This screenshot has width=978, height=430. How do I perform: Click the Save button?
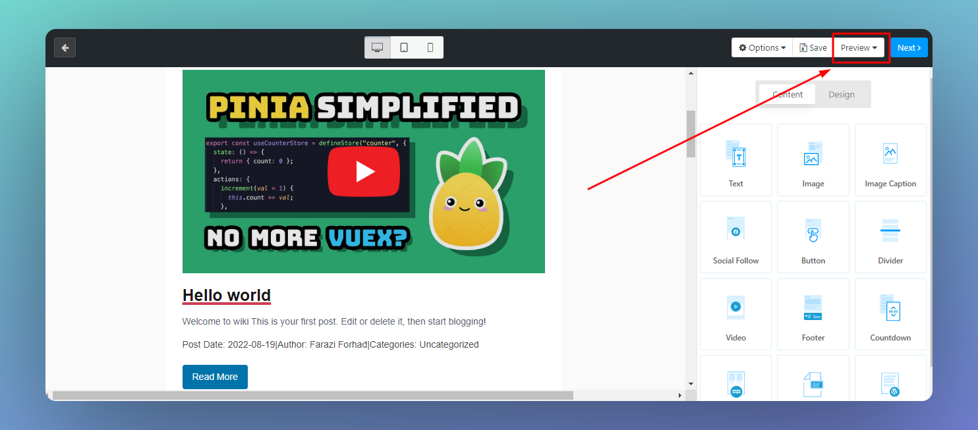coord(813,47)
